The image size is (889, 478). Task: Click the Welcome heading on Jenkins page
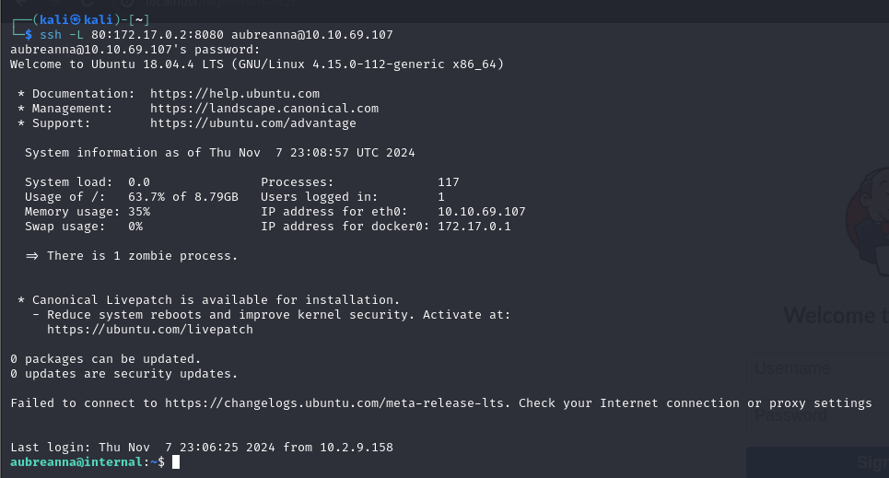[x=836, y=316]
